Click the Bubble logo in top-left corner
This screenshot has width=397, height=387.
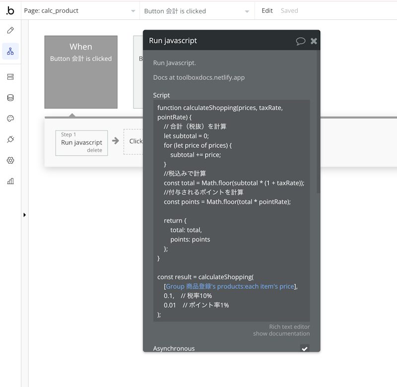click(10, 10)
